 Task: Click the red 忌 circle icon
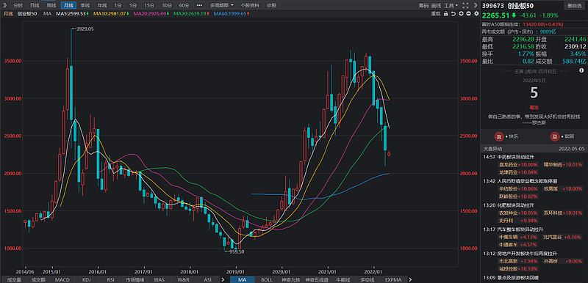pos(554,136)
